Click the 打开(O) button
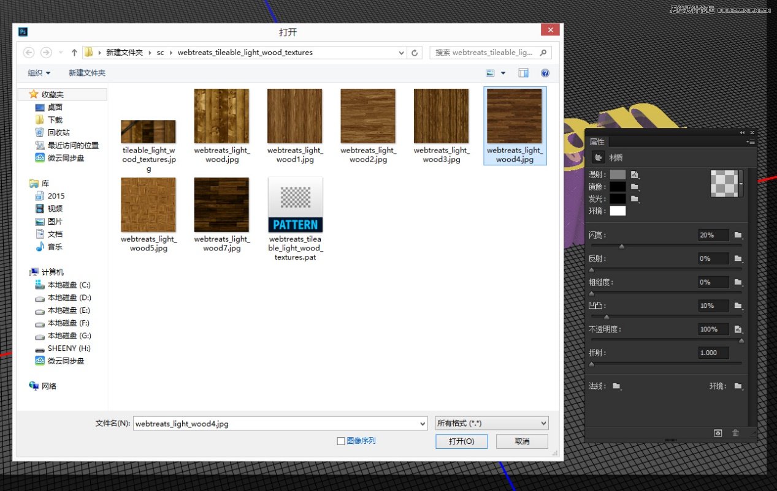Screen dimensions: 777x491 [461, 441]
